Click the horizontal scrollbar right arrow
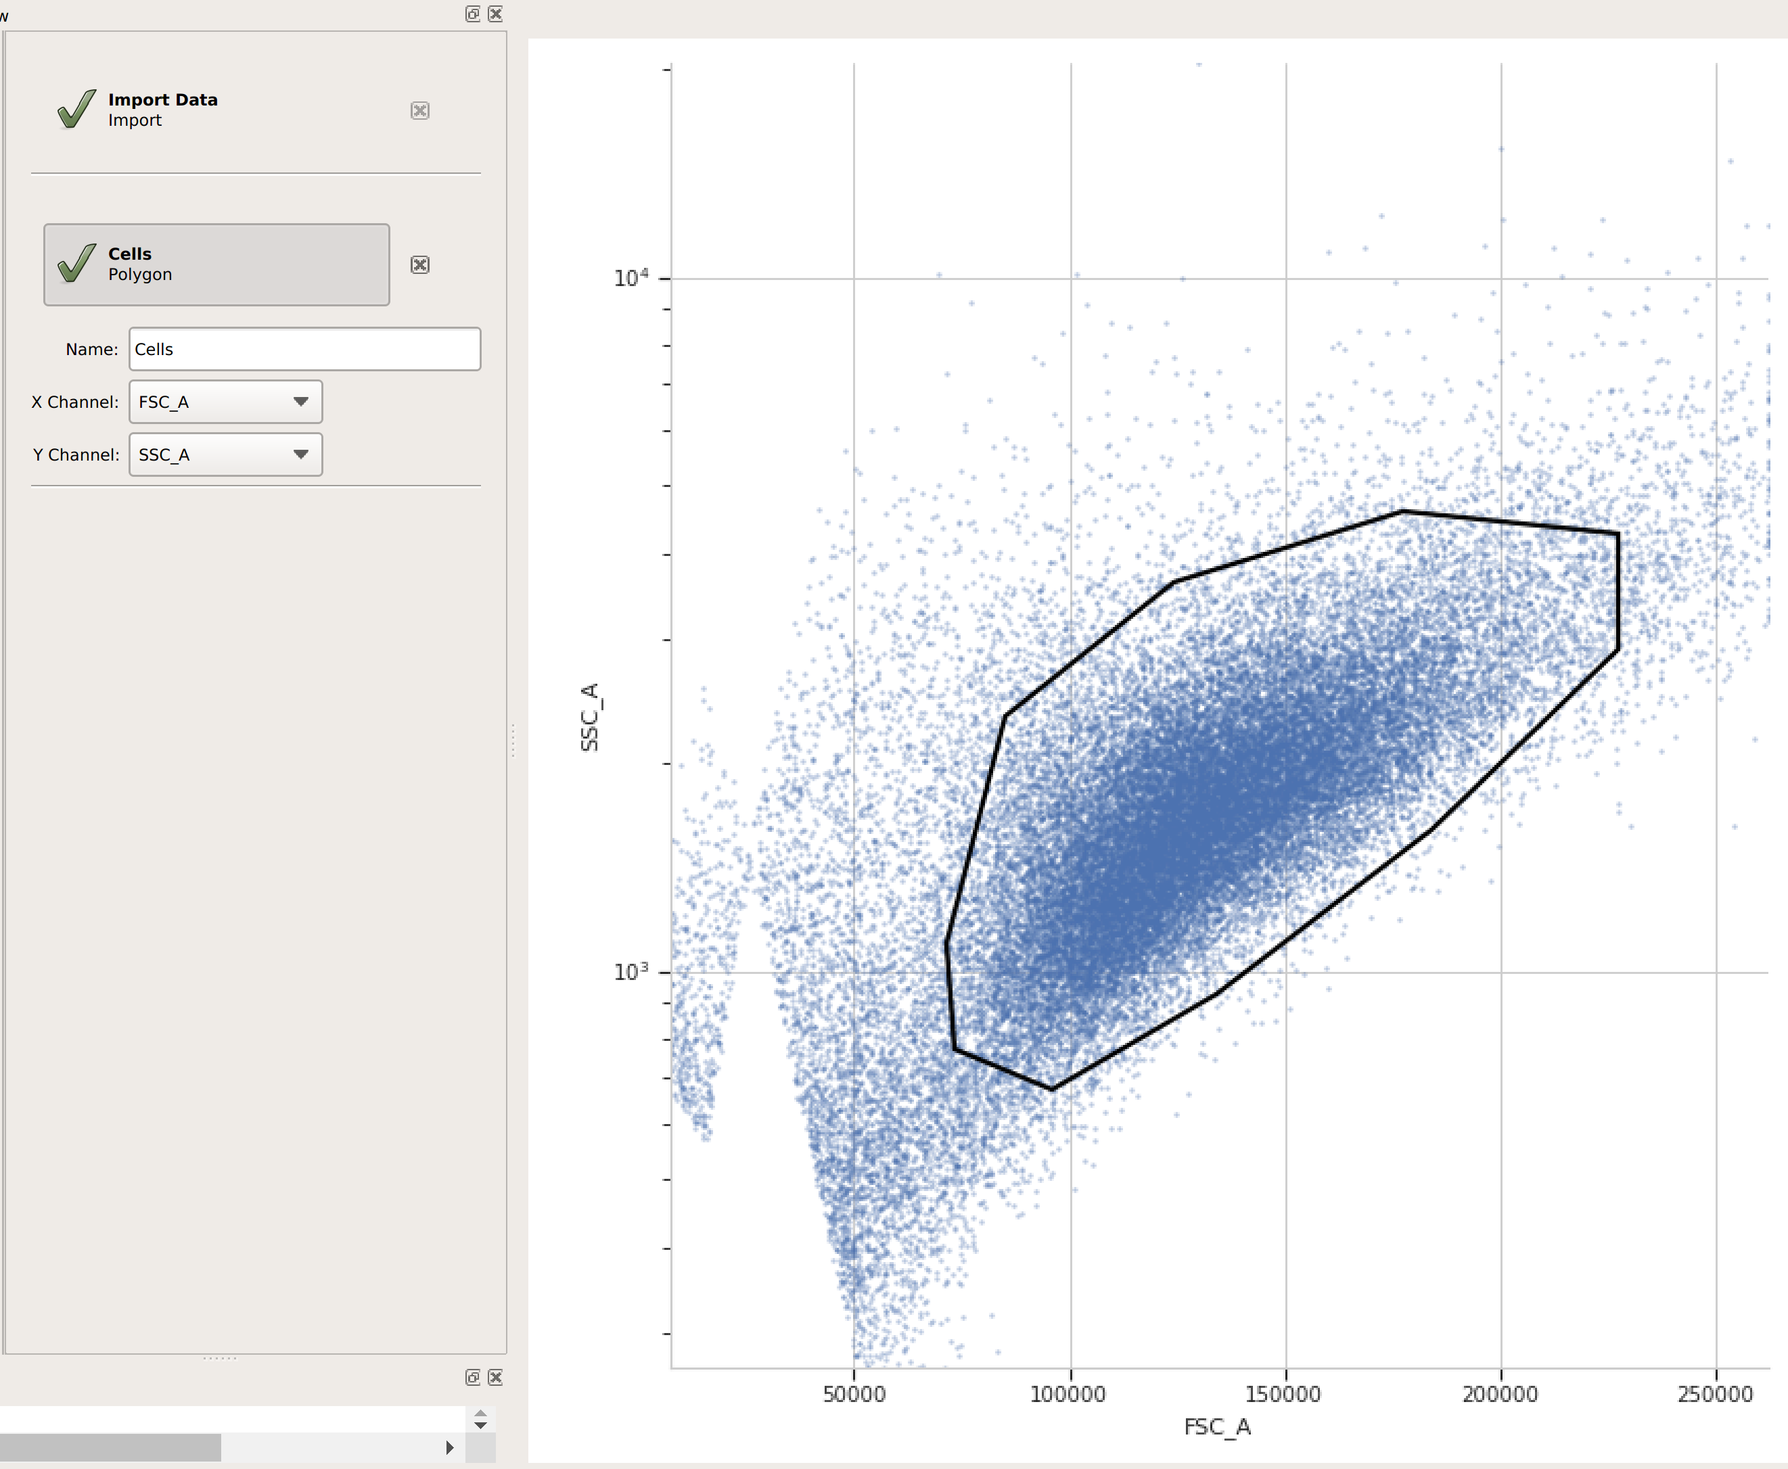 (449, 1448)
